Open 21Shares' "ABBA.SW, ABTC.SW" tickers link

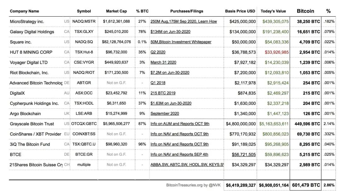point(187,165)
